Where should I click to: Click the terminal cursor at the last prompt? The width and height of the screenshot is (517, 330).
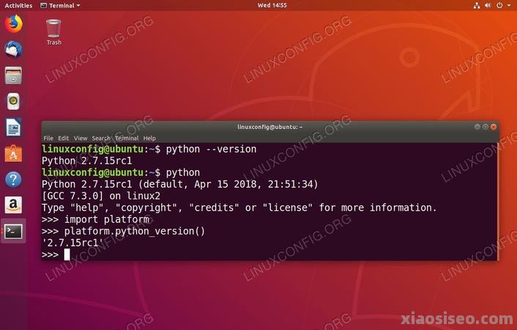tap(67, 254)
